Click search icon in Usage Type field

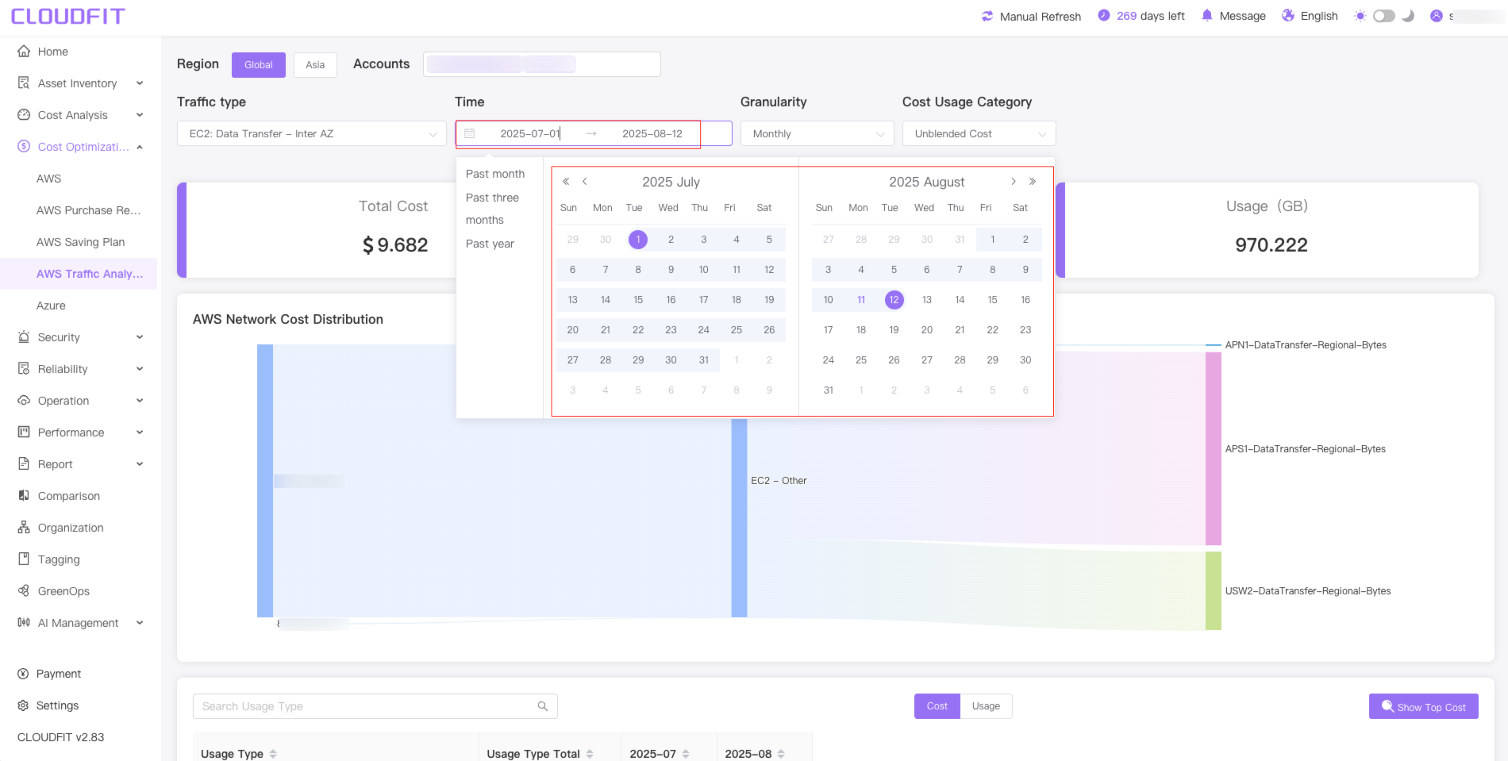pyautogui.click(x=543, y=706)
